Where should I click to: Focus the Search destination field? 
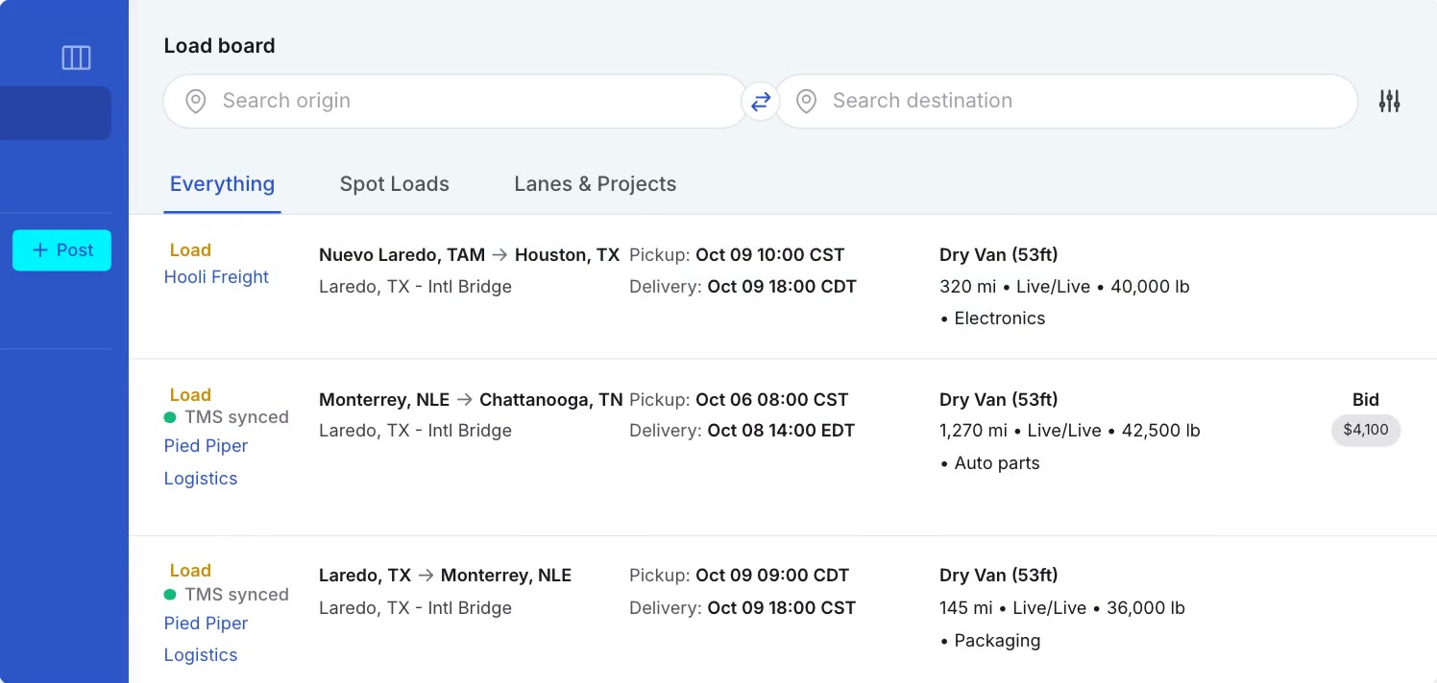pos(1066,101)
